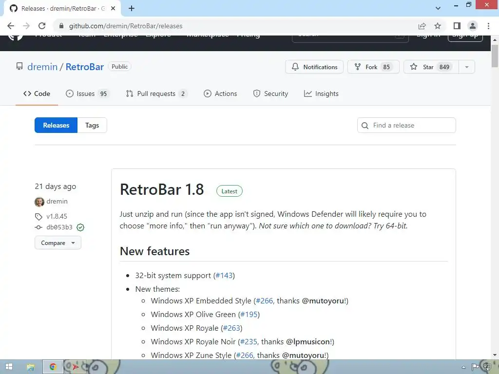Show hidden system tray icons
Image resolution: width=499 pixels, height=374 pixels.
point(464,367)
